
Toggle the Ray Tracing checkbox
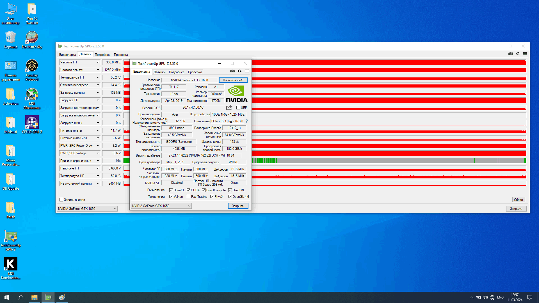189,197
